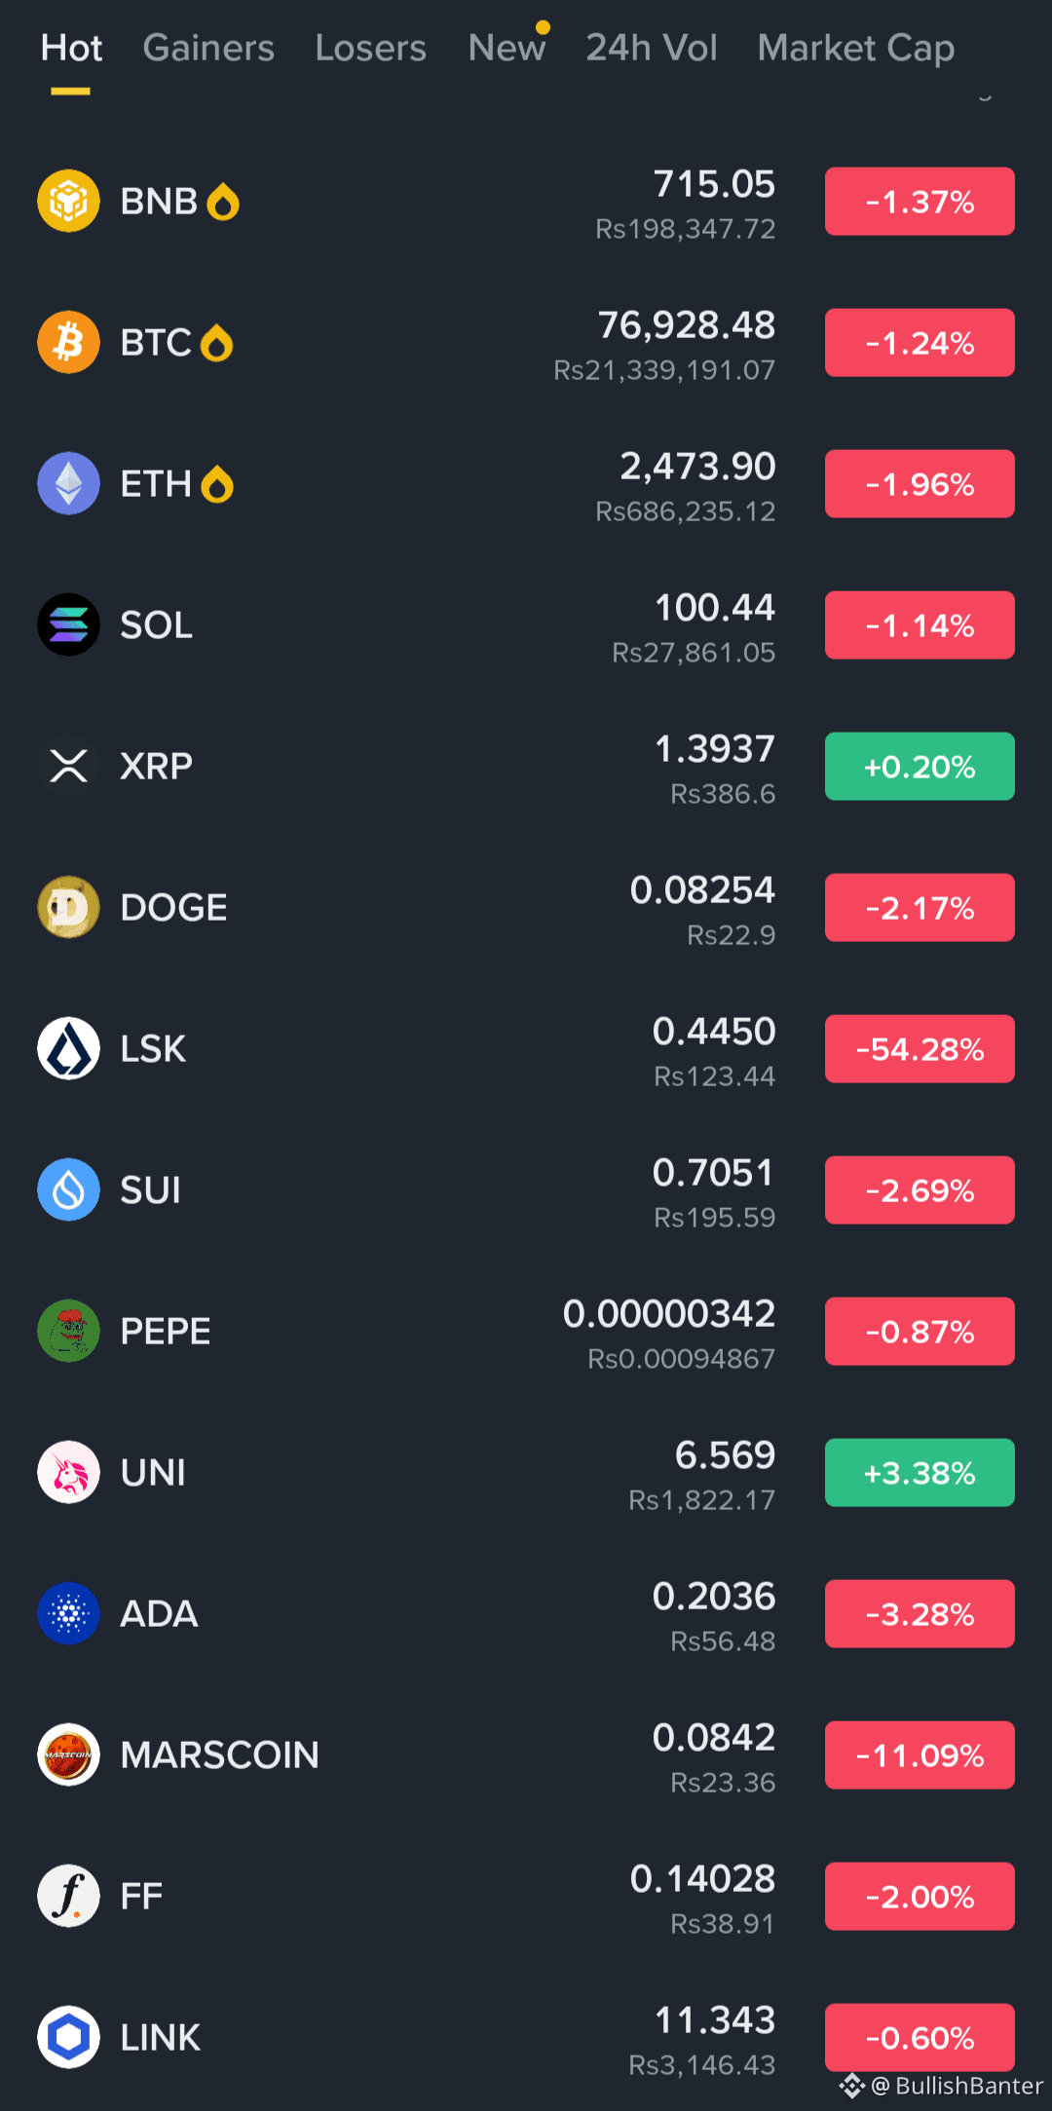Tap the XRP +0.20% change badge
The width and height of the screenshot is (1052, 2111).
(x=920, y=767)
